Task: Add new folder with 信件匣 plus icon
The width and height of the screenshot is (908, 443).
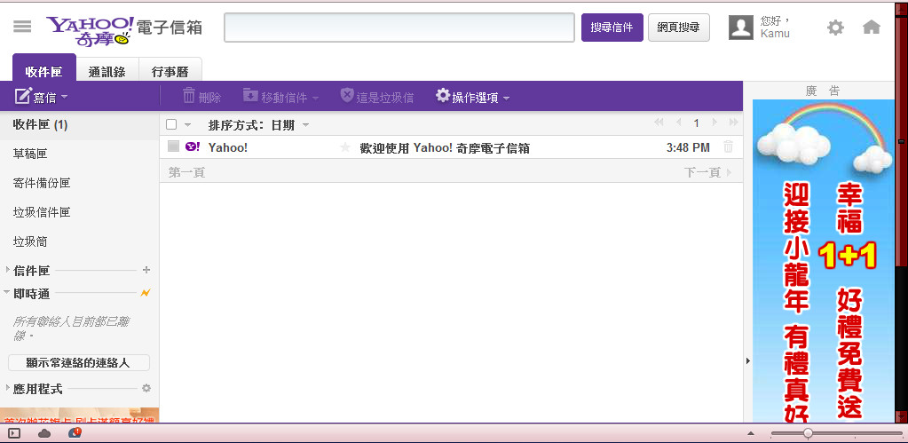Action: (x=146, y=270)
